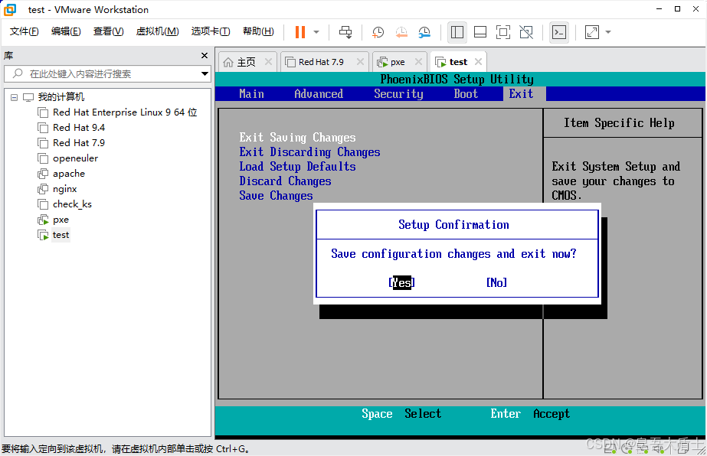Select Red Hat 7.9 in library tree
Viewport: 707px width, 456px height.
pyautogui.click(x=79, y=143)
